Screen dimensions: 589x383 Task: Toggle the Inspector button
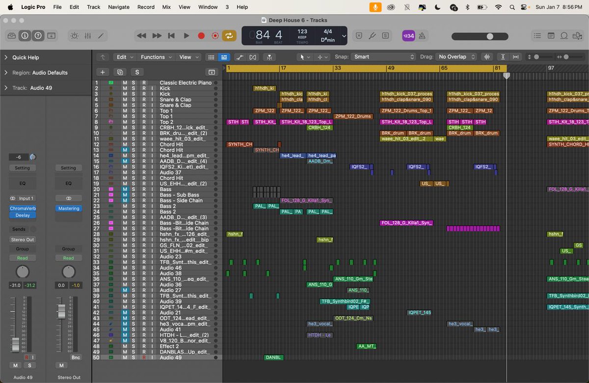pyautogui.click(x=25, y=36)
